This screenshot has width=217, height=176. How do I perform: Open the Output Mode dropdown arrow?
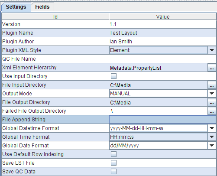(212, 94)
